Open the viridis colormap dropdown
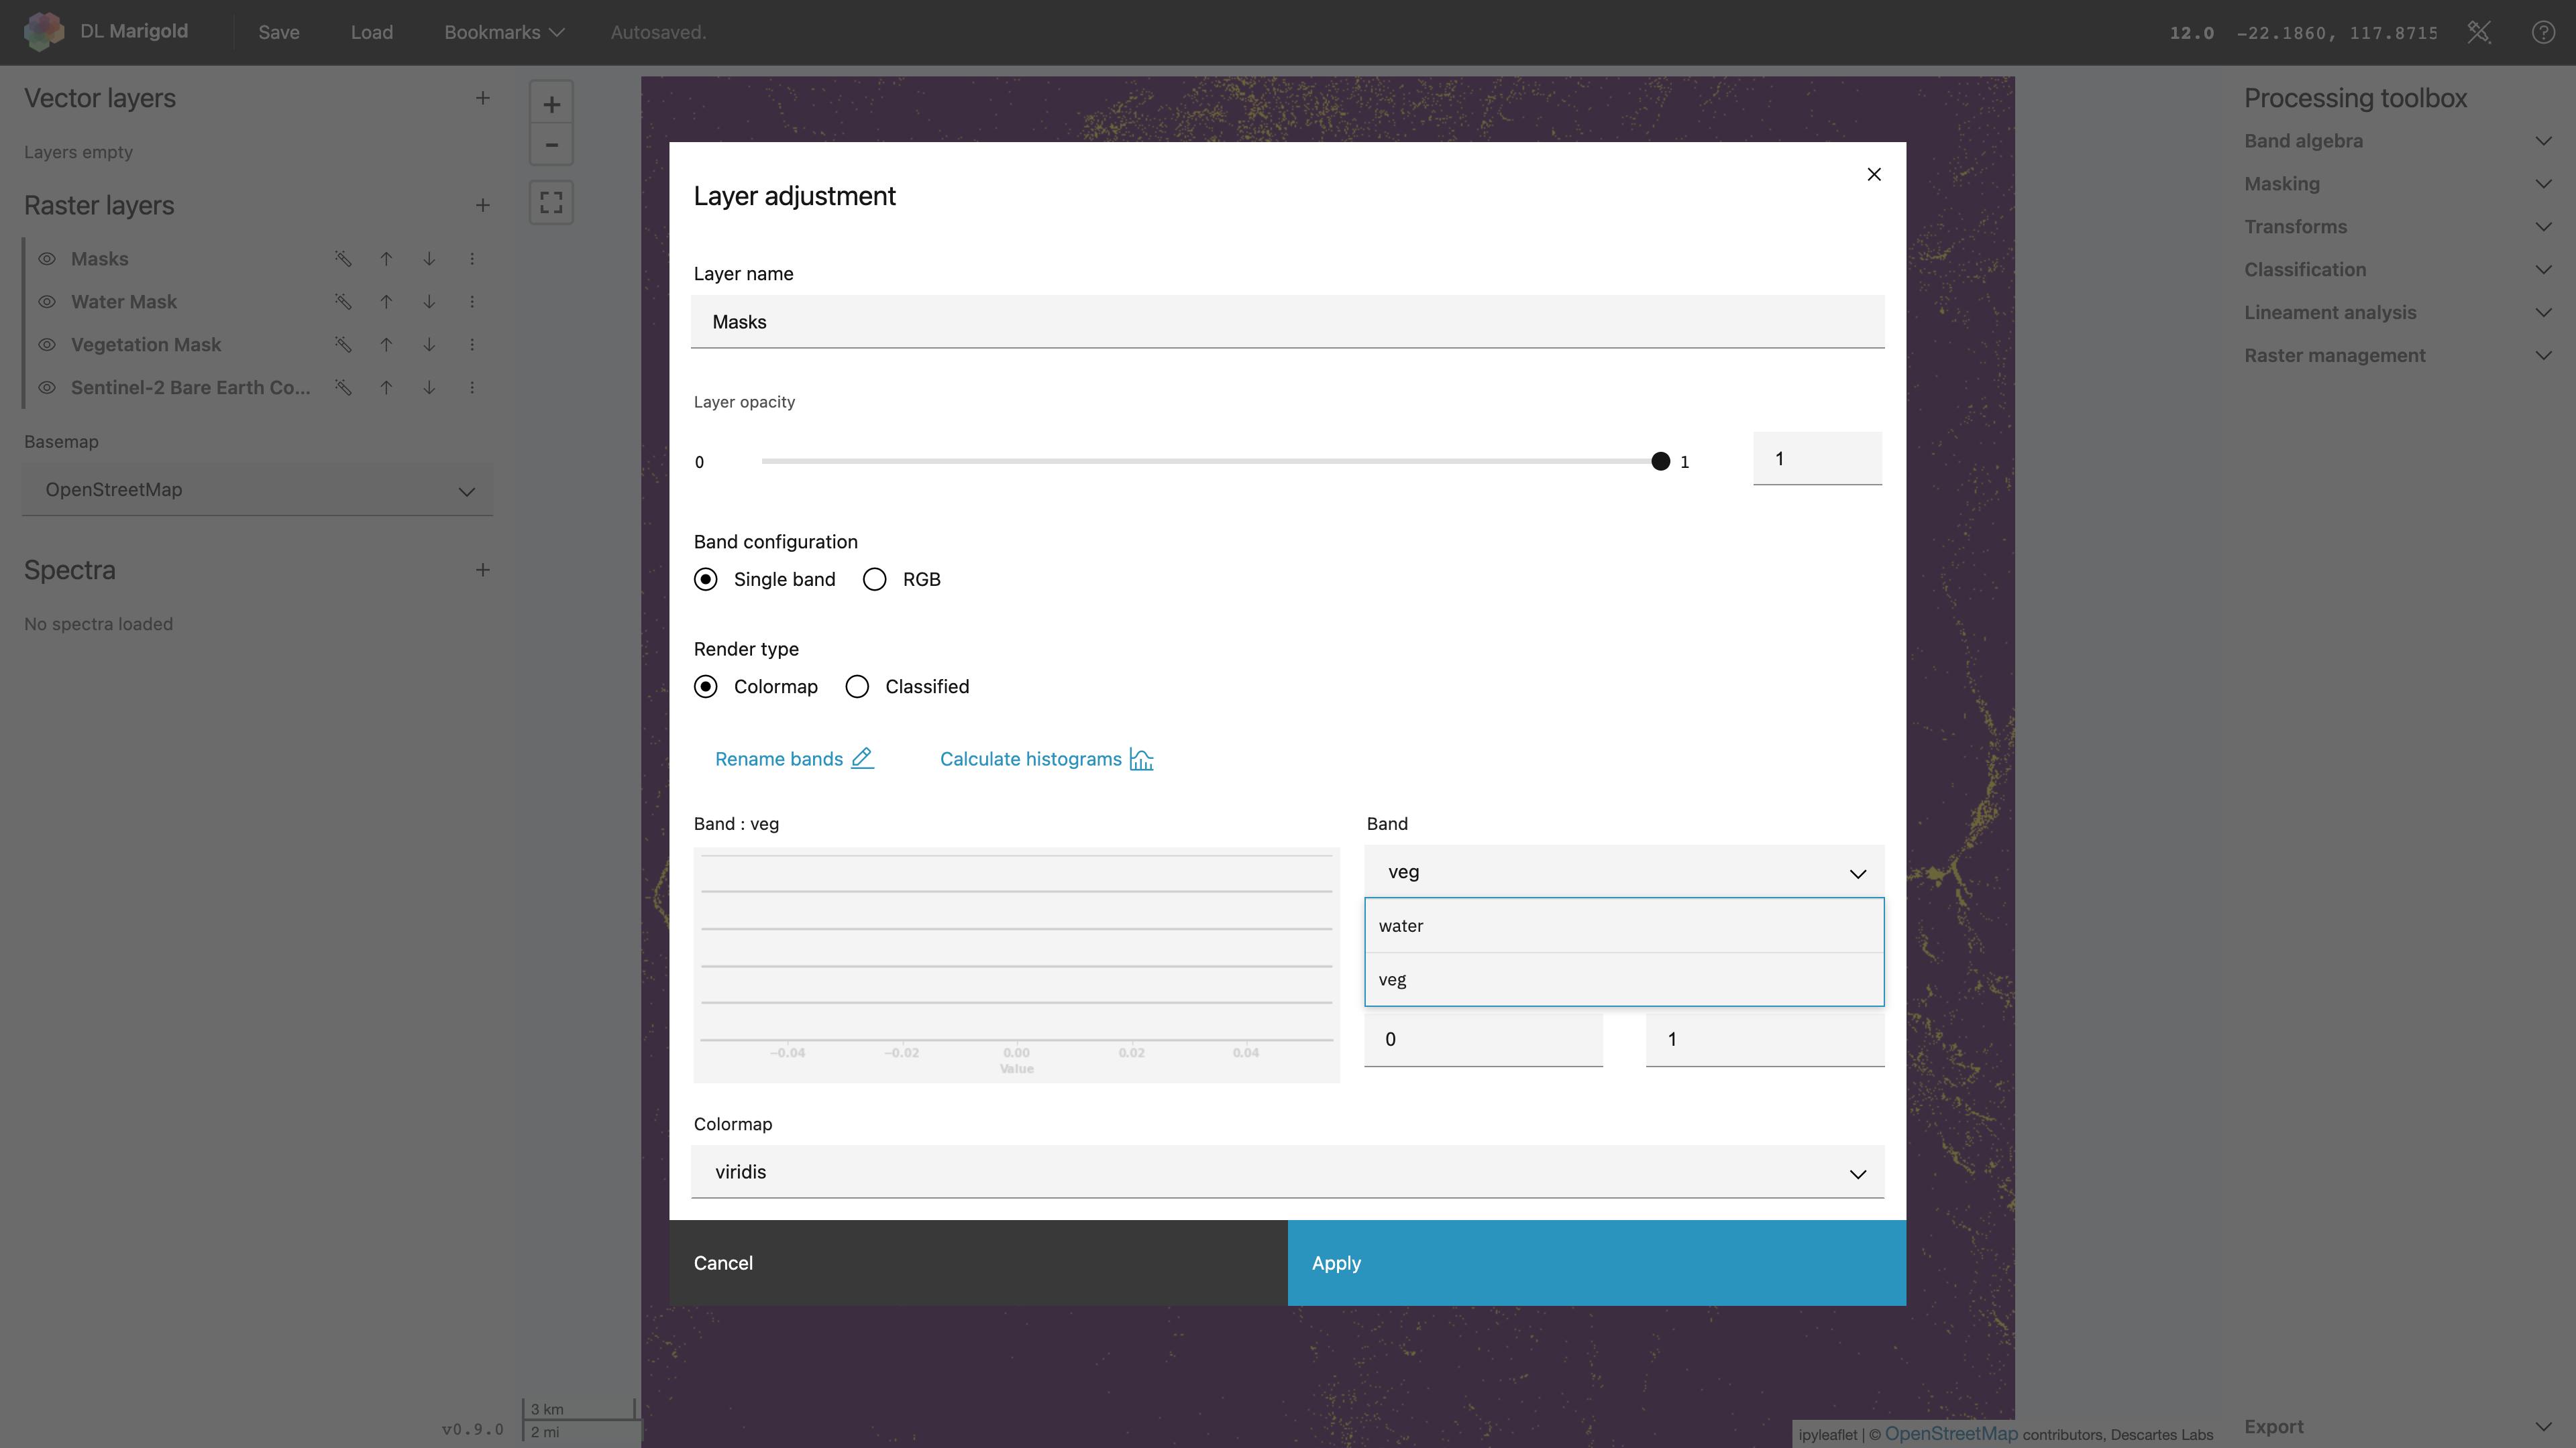The height and width of the screenshot is (1448, 2576). [1287, 1172]
